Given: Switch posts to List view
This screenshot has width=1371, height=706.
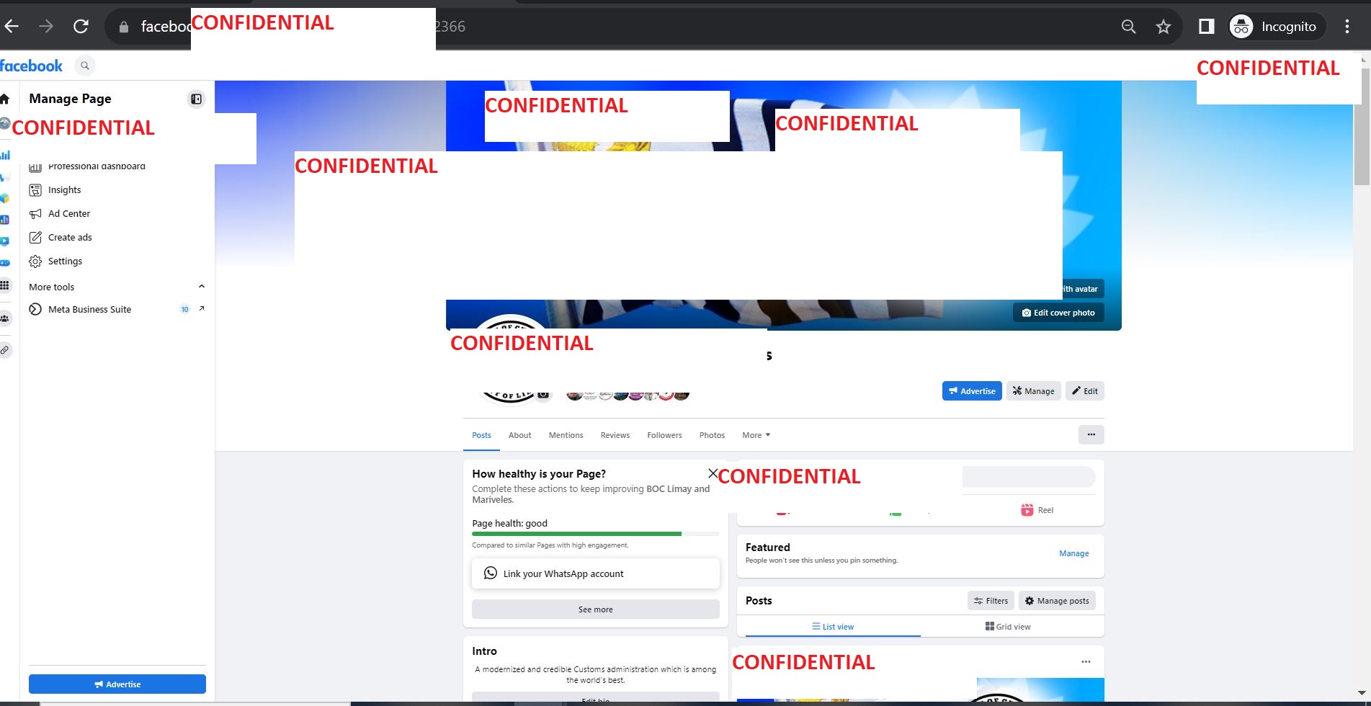Looking at the screenshot, I should 833,627.
